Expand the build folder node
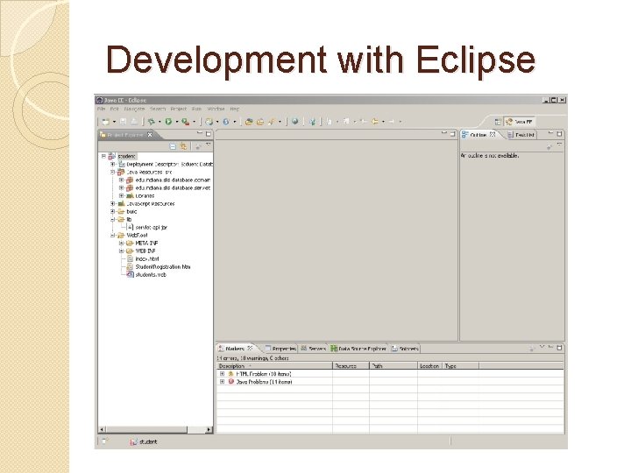The image size is (631, 473). (x=113, y=212)
